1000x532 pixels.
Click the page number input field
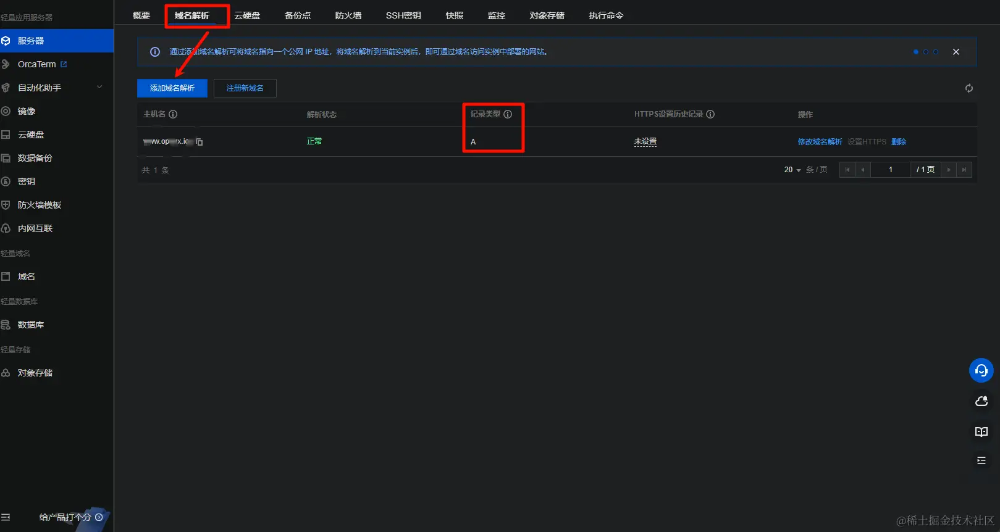890,170
